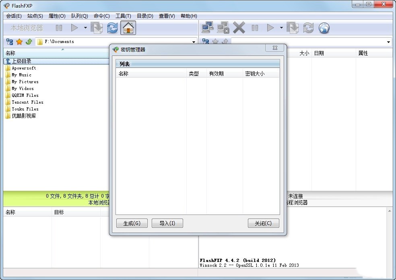Open the 工具(T) menu
The height and width of the screenshot is (280, 396).
point(123,16)
